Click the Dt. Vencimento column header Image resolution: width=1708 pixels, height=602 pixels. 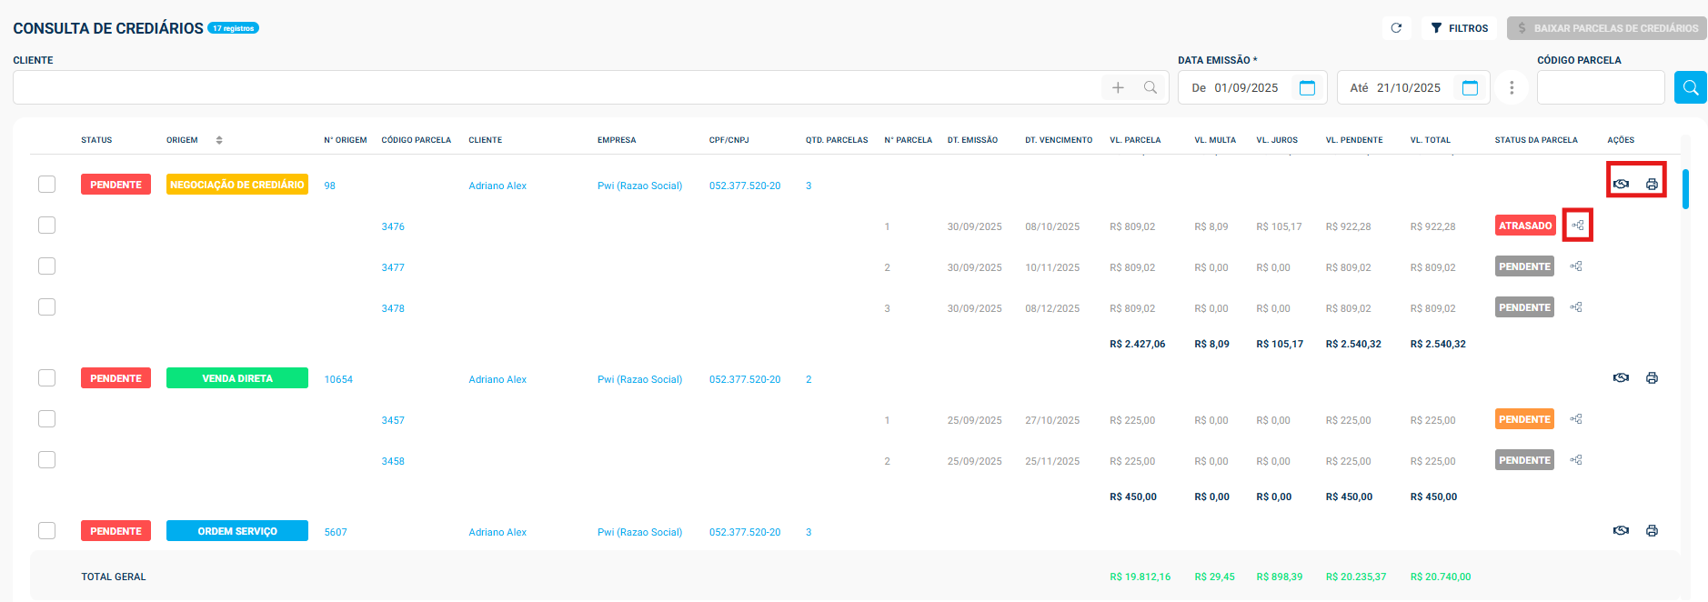click(1059, 140)
